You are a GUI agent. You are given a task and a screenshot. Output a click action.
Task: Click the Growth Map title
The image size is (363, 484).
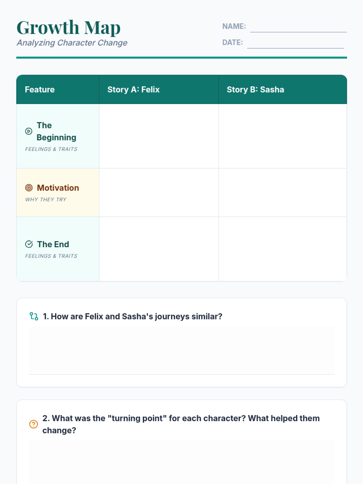(x=69, y=28)
